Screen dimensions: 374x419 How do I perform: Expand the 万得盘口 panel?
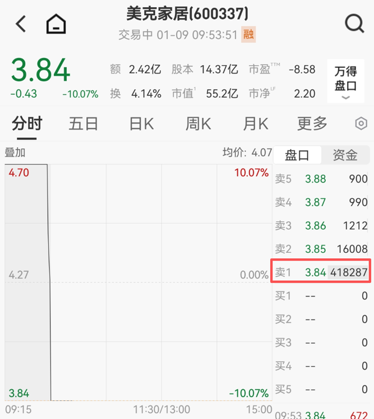pyautogui.click(x=345, y=81)
